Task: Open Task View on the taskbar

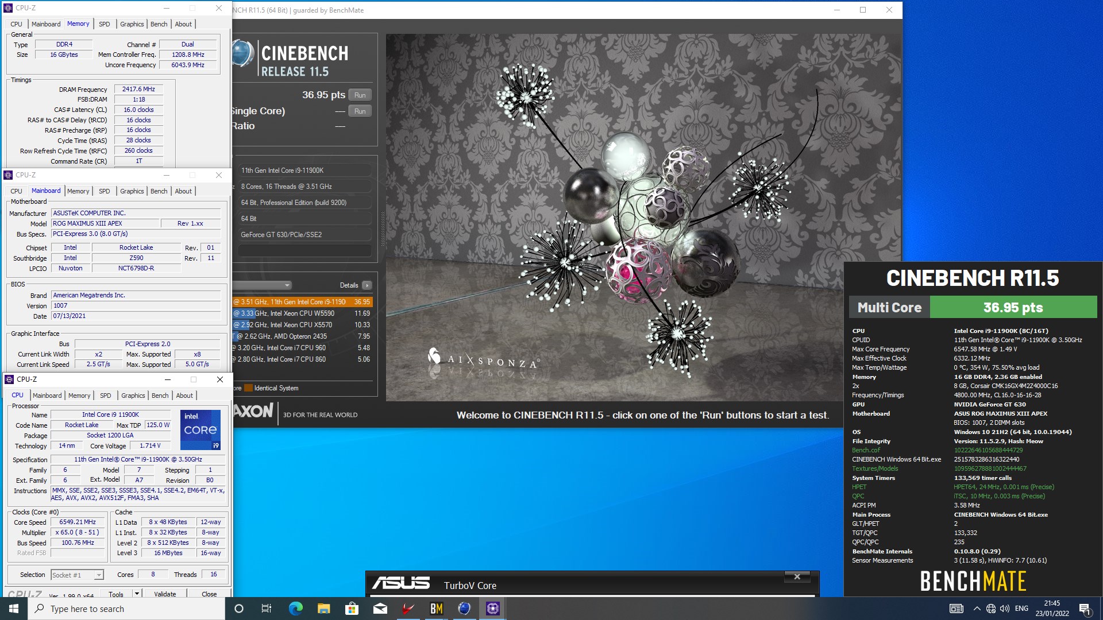Action: (x=267, y=609)
